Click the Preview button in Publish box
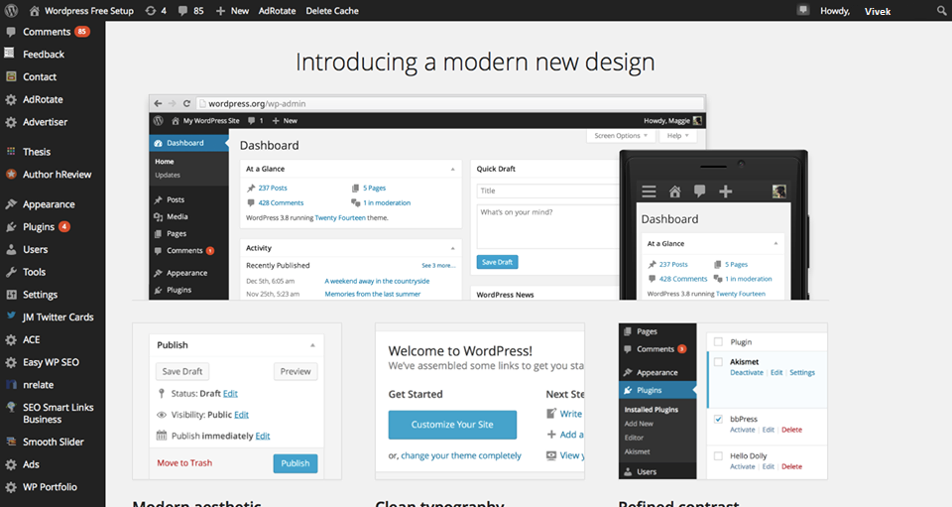This screenshot has width=952, height=507. tap(296, 371)
